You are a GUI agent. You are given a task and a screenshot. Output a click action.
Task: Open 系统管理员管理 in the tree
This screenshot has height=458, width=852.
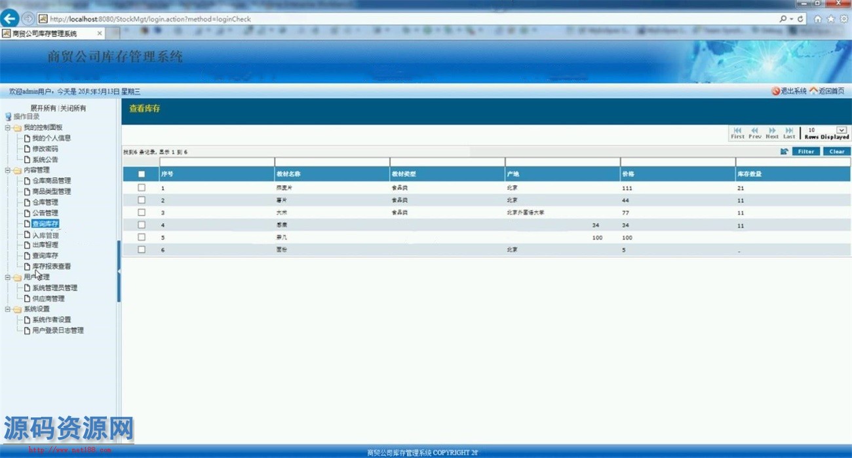(55, 288)
